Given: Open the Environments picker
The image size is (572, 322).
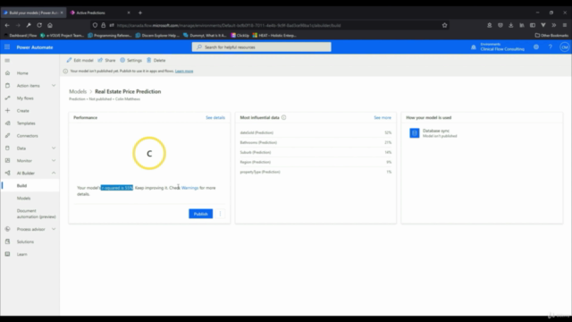Looking at the screenshot, I should click(x=502, y=47).
